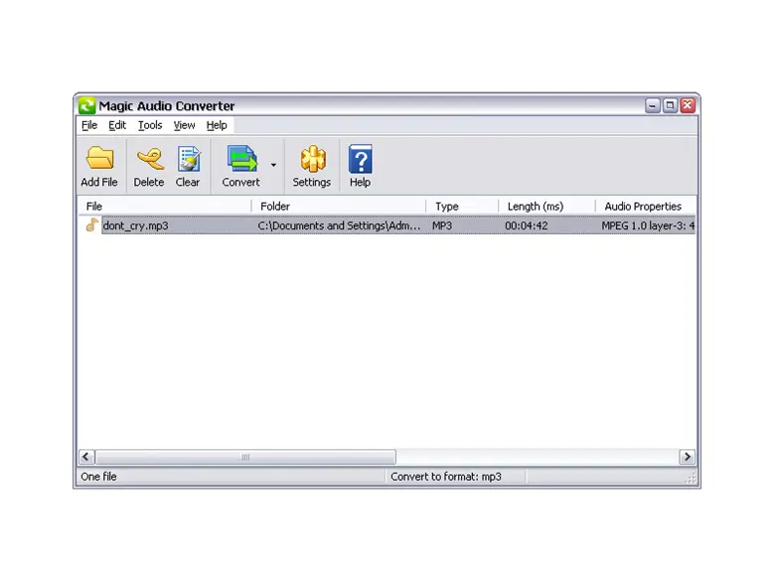Click the MP3 type cell

pyautogui.click(x=442, y=225)
